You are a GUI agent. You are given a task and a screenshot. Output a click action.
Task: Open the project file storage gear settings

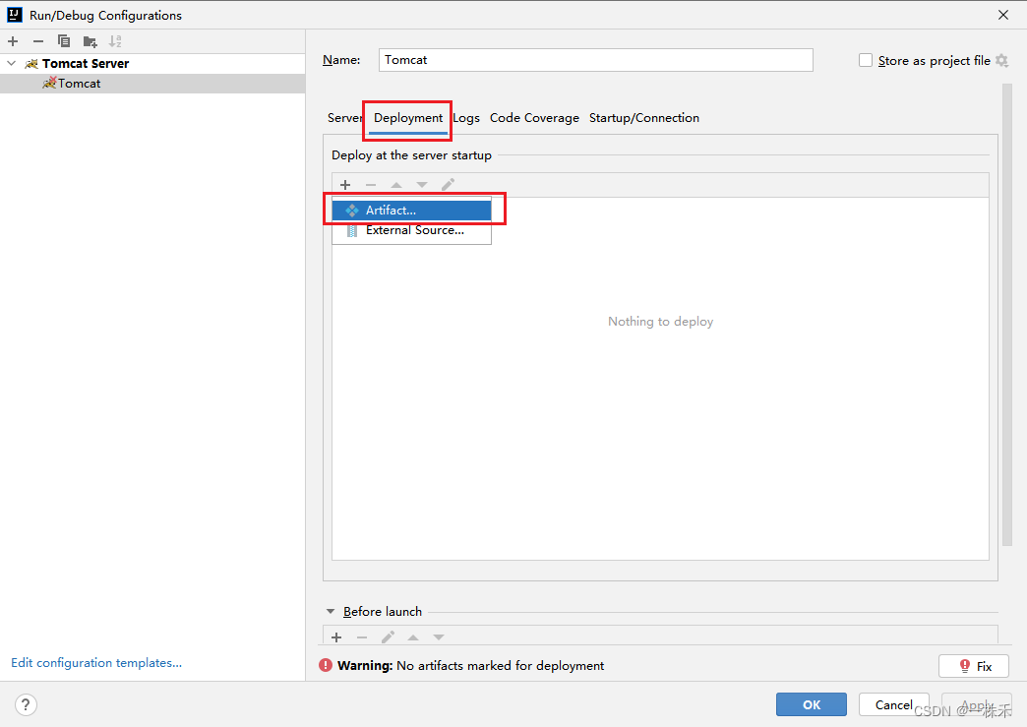(1001, 60)
